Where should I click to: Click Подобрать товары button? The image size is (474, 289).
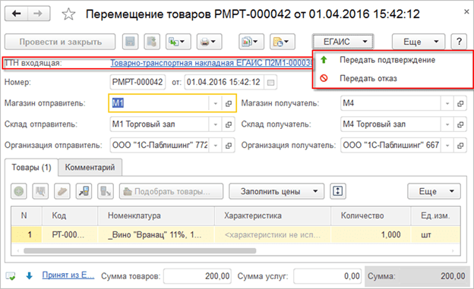(x=171, y=191)
